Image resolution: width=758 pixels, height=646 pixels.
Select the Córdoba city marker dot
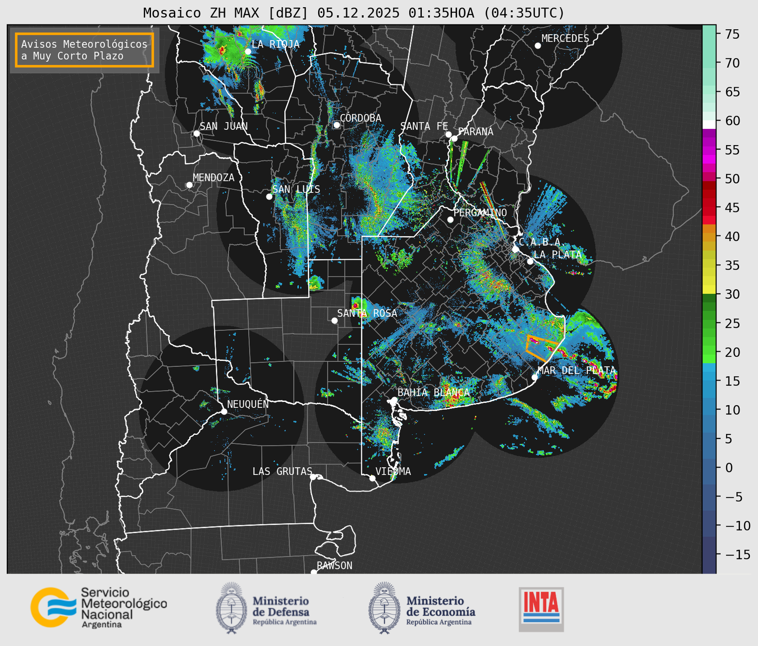point(337,125)
